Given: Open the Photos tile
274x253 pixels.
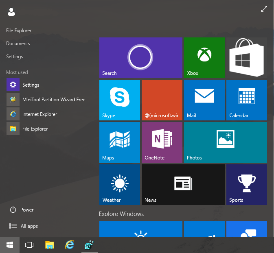Looking at the screenshot, I should click(226, 142).
